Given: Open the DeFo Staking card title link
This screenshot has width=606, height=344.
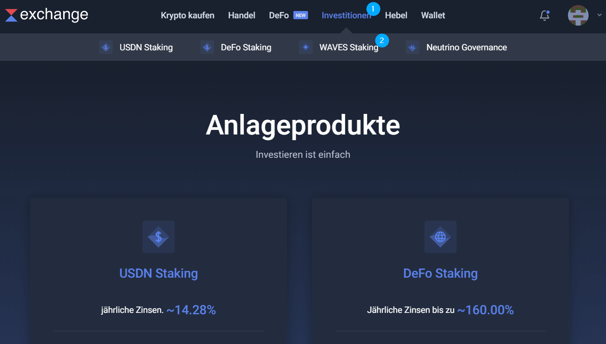Looking at the screenshot, I should pos(441,274).
